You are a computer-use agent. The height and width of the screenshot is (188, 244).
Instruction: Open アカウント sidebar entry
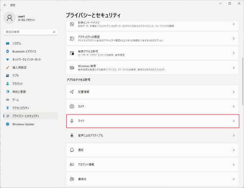click(31, 84)
